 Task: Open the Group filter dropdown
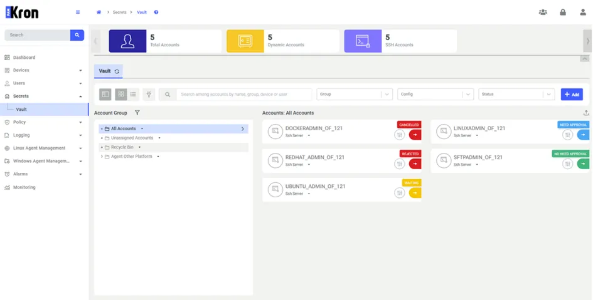pos(355,95)
